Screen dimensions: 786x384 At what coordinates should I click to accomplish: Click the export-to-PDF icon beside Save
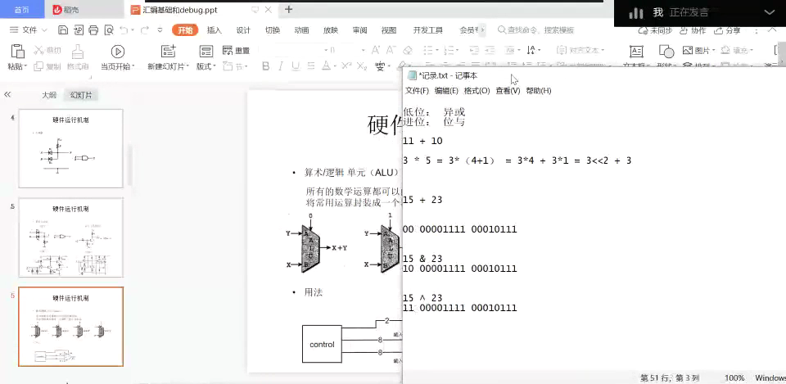pyautogui.click(x=79, y=30)
